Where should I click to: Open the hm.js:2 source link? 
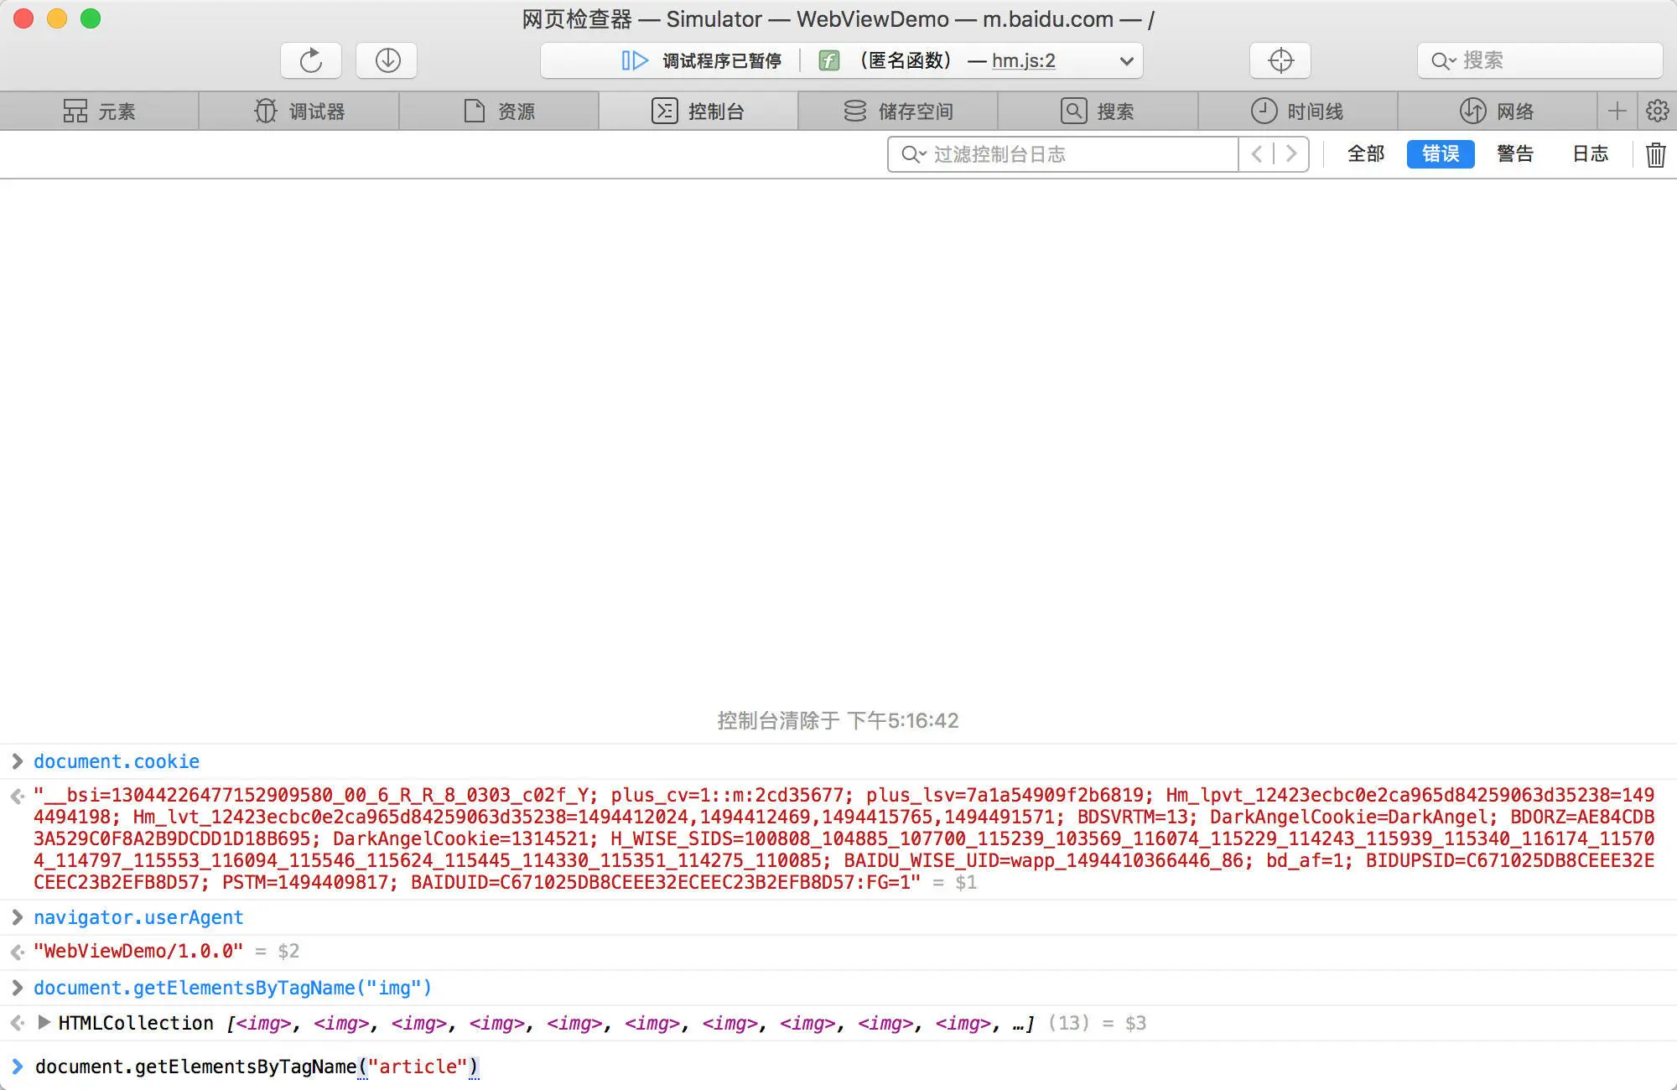(x=1023, y=60)
